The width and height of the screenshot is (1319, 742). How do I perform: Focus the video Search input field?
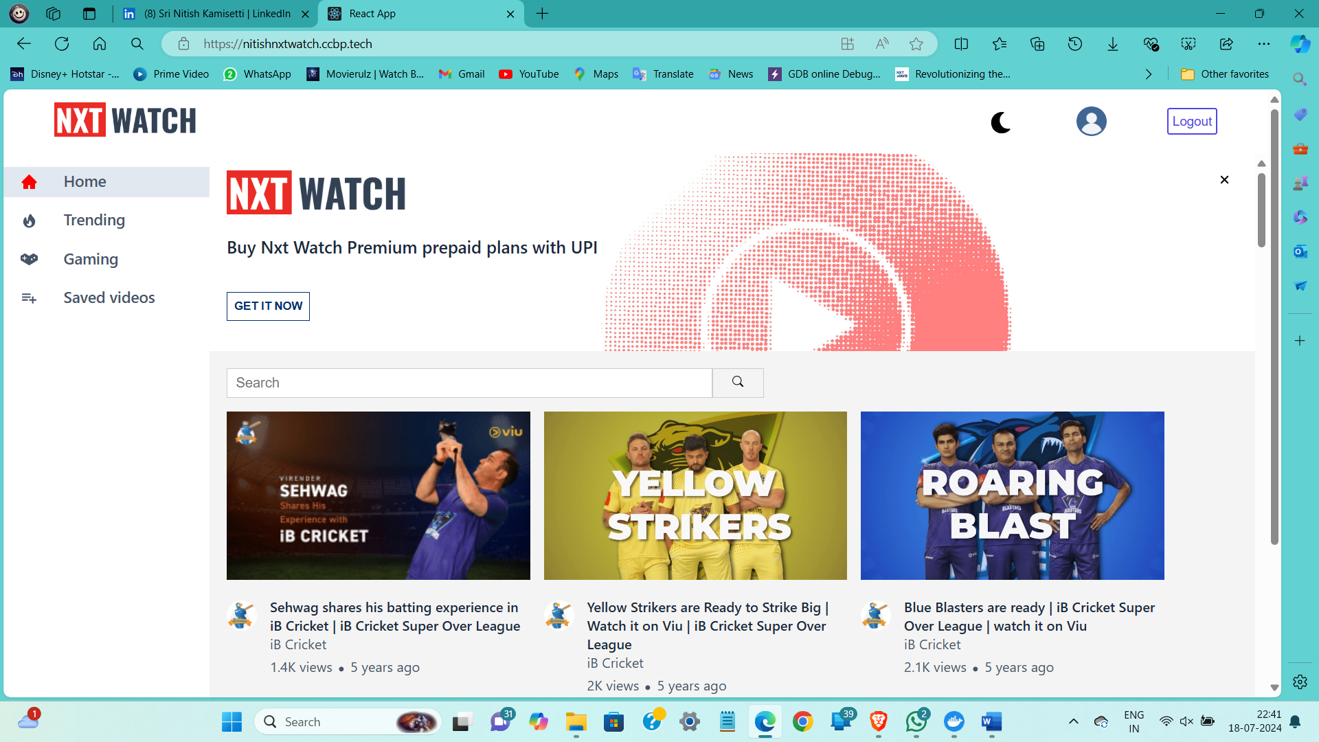tap(469, 383)
